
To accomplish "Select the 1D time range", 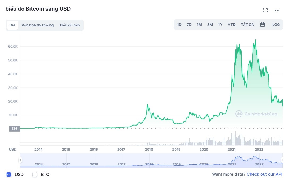I will pyautogui.click(x=179, y=25).
